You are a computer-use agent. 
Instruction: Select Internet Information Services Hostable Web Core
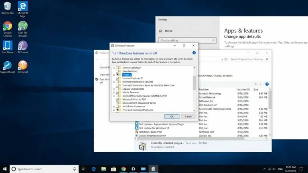pyautogui.click(x=148, y=85)
